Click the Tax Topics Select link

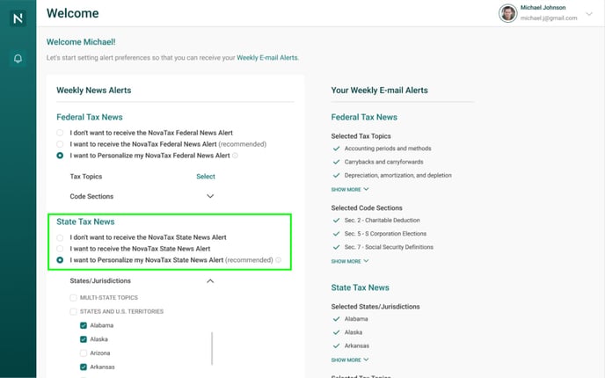[x=206, y=177]
